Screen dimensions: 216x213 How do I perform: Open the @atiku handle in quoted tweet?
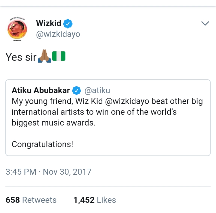pyautogui.click(x=97, y=90)
